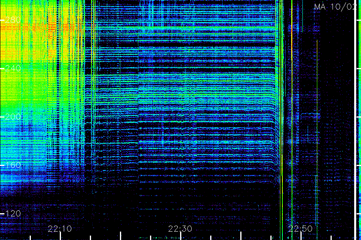
Task: Click the 22:10 time axis label
Action: [x=60, y=229]
